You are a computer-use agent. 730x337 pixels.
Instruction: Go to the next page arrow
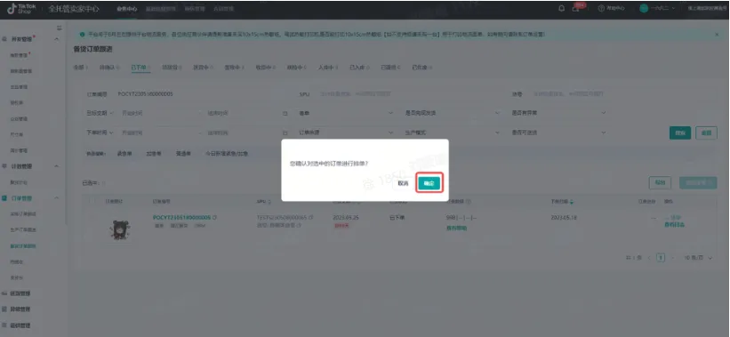[x=672, y=257]
